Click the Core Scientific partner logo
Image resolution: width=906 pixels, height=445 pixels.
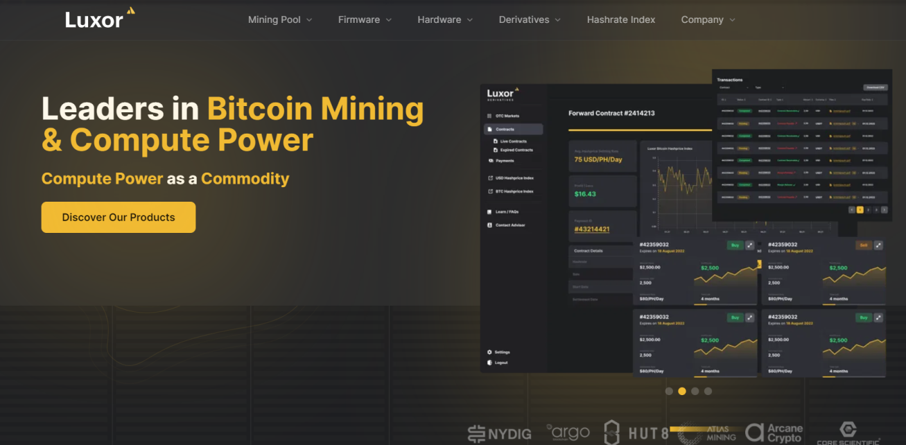pos(848,433)
